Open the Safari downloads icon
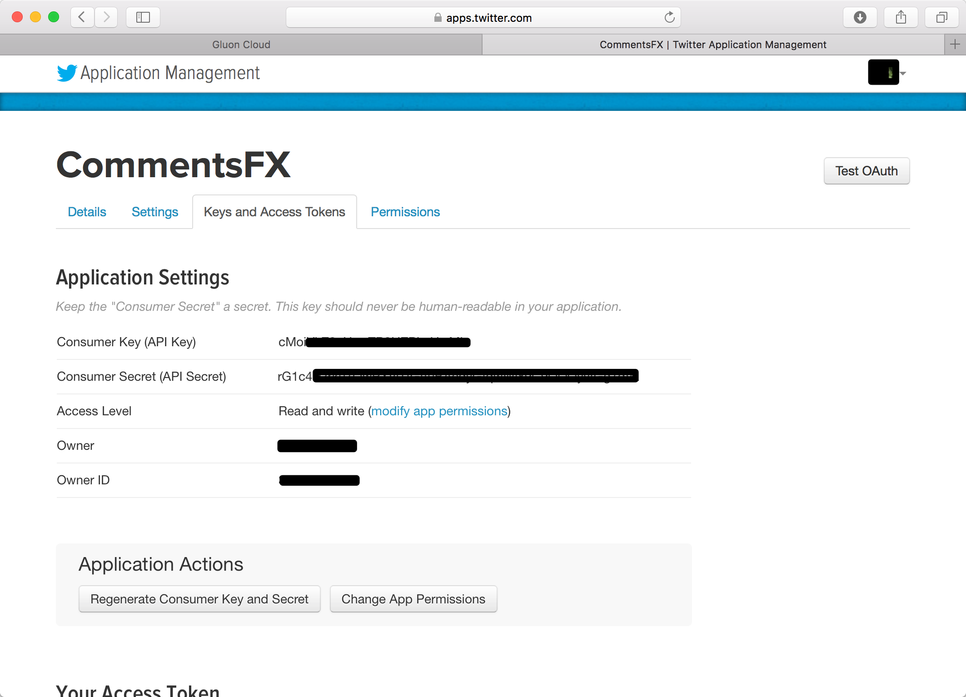Viewport: 966px width, 697px height. [860, 17]
